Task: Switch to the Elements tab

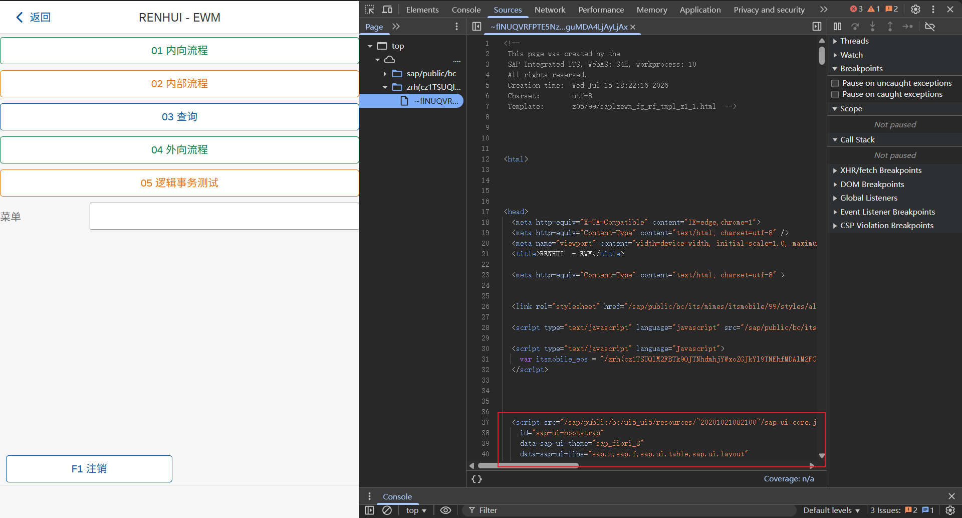Action: click(422, 10)
